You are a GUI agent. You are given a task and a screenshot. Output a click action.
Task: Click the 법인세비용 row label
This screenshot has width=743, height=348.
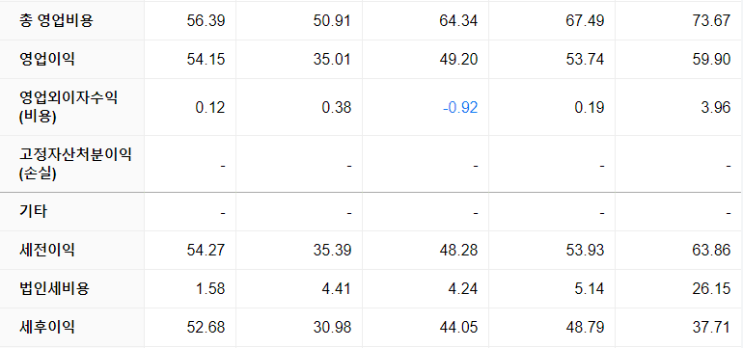54,288
